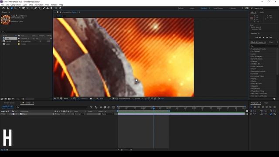Select the Pan Behind anchor point tool
This screenshot has height=157, width=279.
click(x=27, y=8)
